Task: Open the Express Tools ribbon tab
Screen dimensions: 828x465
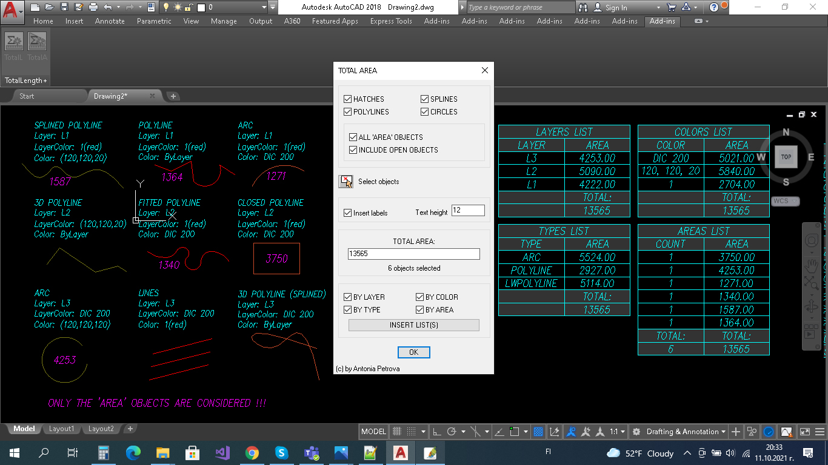Action: tap(391, 21)
